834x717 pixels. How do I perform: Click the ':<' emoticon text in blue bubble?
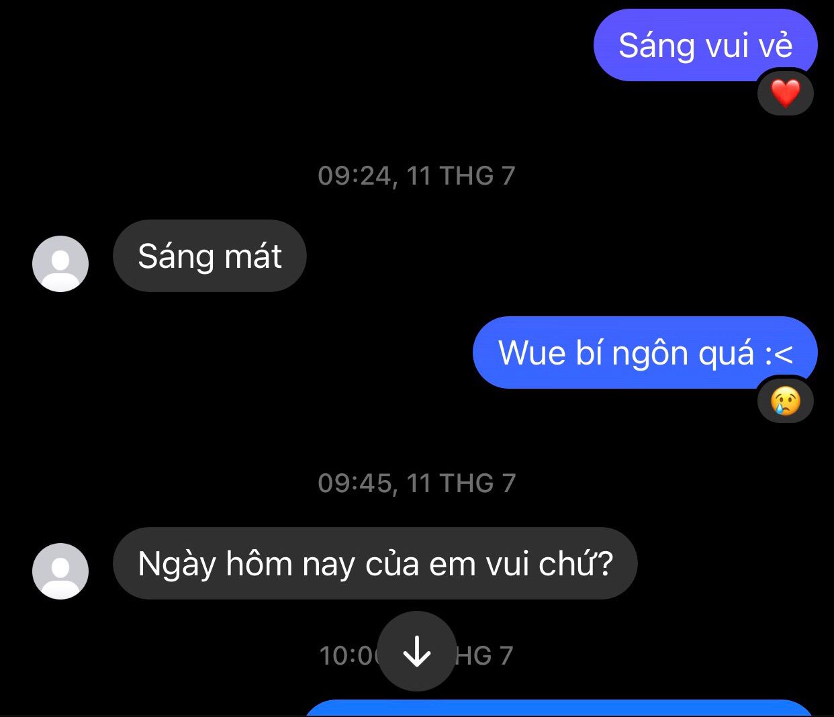(779, 354)
